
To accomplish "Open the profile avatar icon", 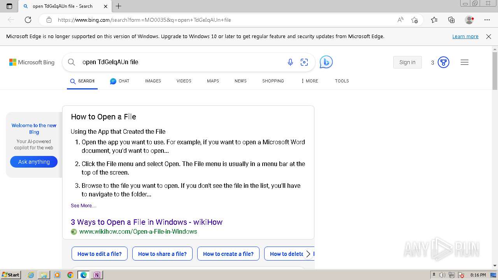I will (x=470, y=20).
